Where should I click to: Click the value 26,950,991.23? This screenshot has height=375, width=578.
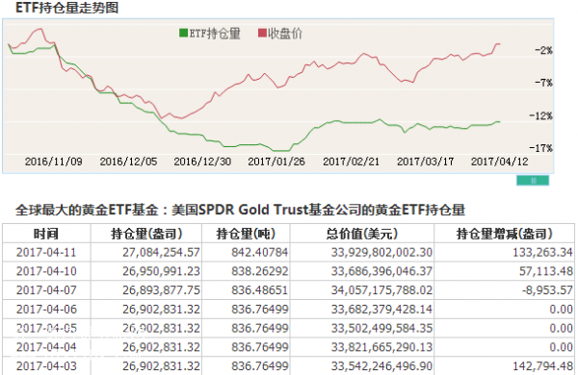pyautogui.click(x=161, y=271)
